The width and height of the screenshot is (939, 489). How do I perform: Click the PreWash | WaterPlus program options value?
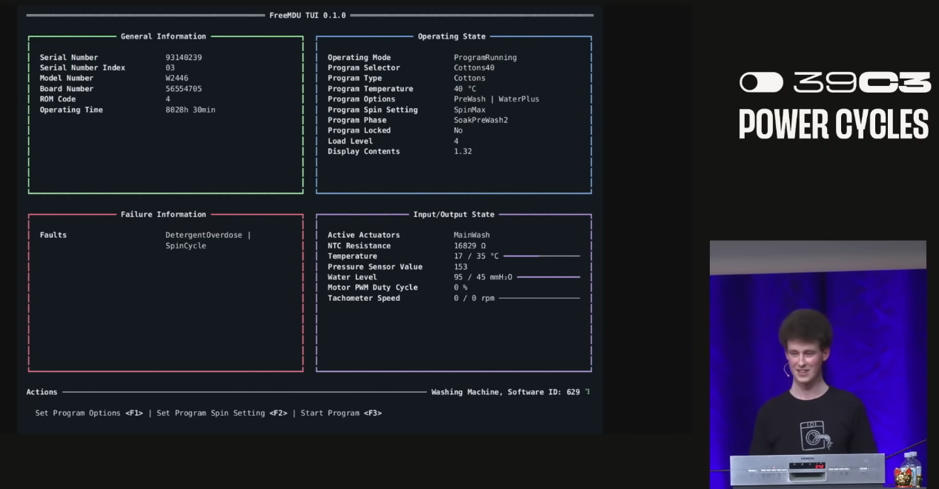(496, 99)
